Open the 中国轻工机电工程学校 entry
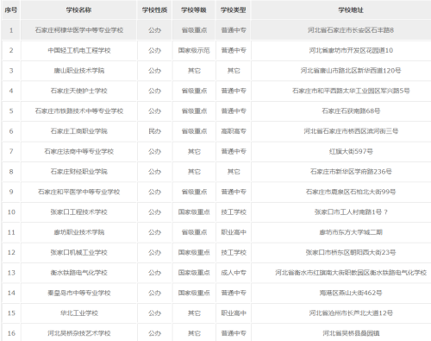 point(79,50)
